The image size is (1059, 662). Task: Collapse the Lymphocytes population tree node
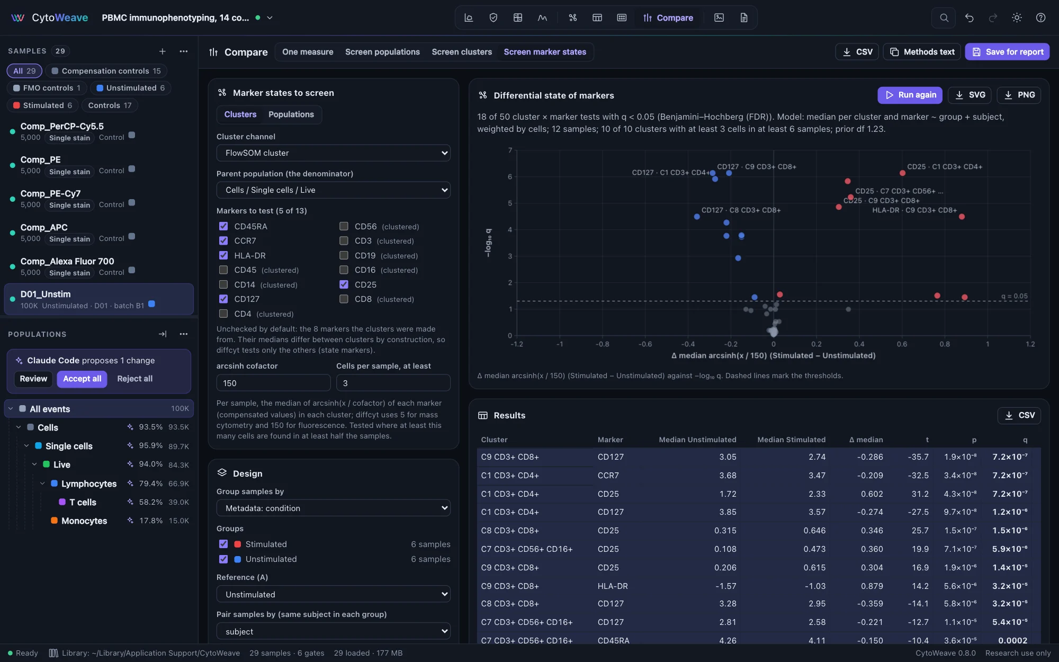[x=42, y=484]
